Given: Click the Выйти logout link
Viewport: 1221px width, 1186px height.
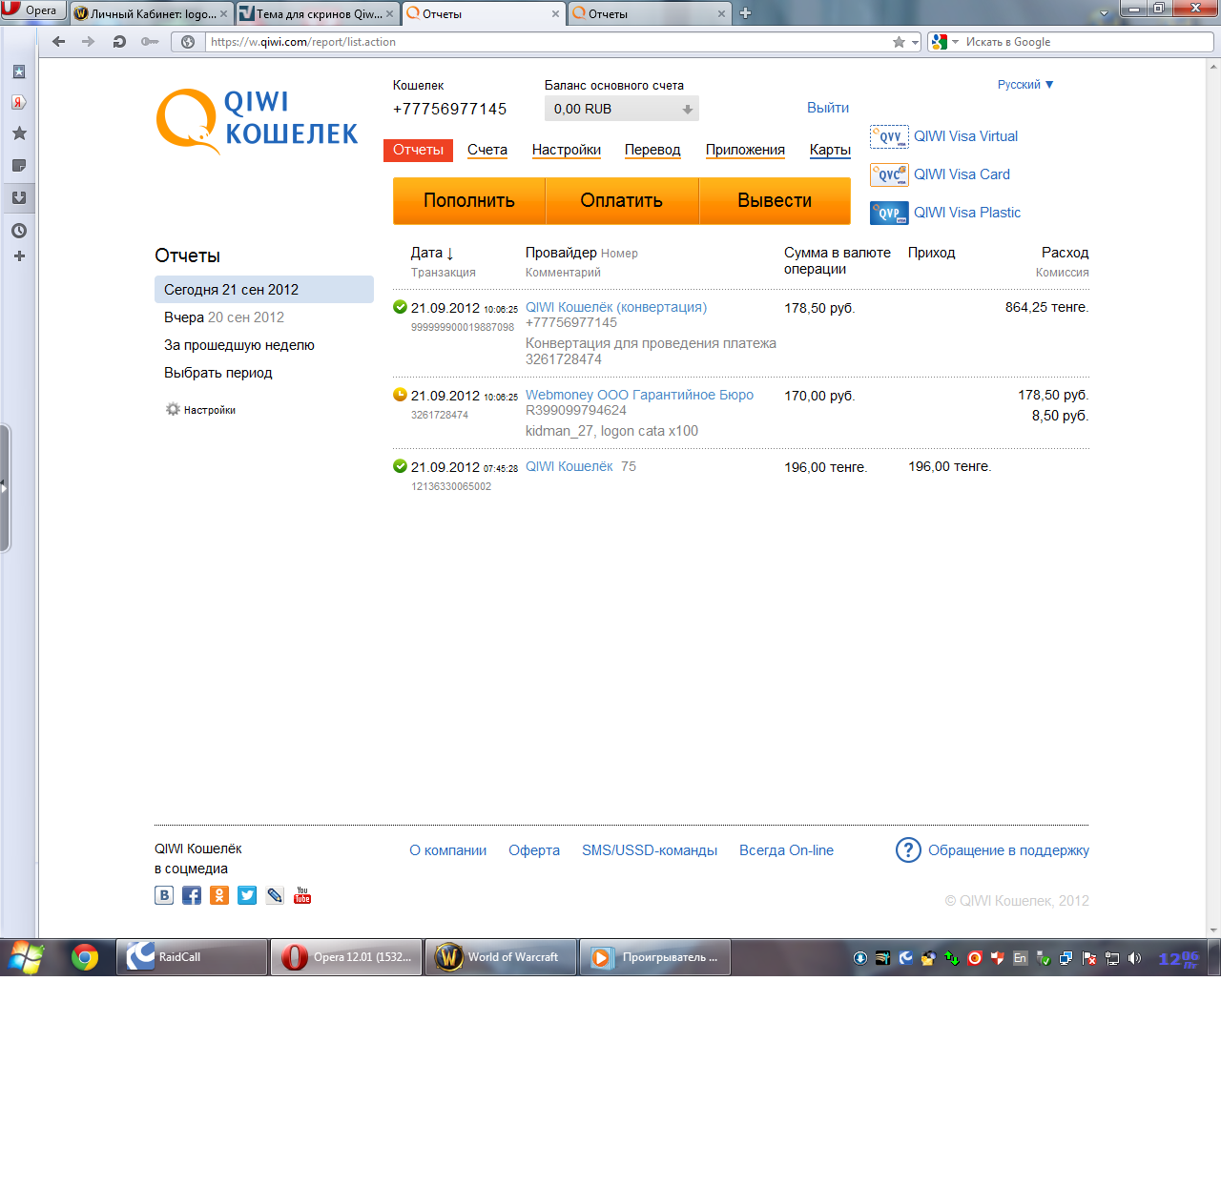Looking at the screenshot, I should 828,108.
